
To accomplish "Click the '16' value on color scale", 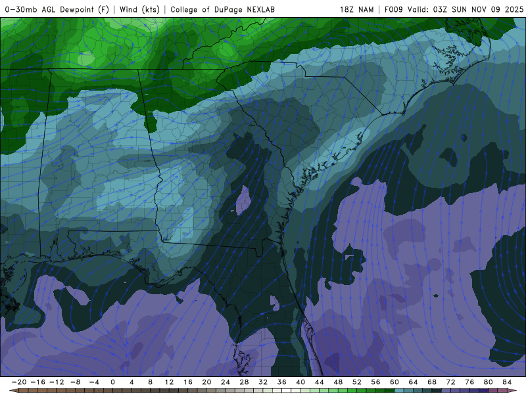I will click(x=188, y=382).
